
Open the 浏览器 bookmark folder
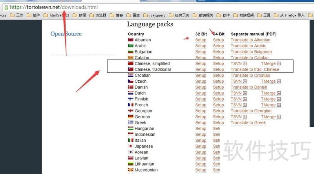98,15
